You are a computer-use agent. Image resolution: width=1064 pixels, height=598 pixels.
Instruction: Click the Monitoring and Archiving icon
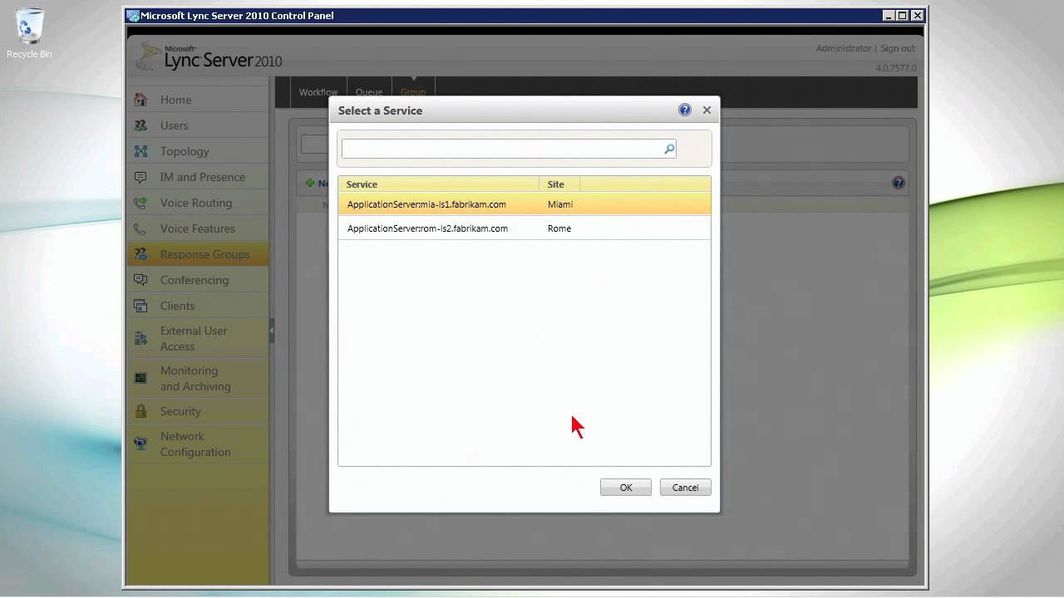tap(141, 378)
